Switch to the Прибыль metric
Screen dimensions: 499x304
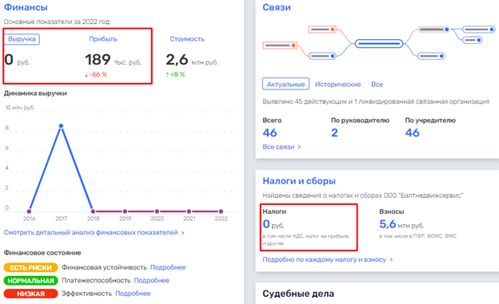pyautogui.click(x=103, y=39)
